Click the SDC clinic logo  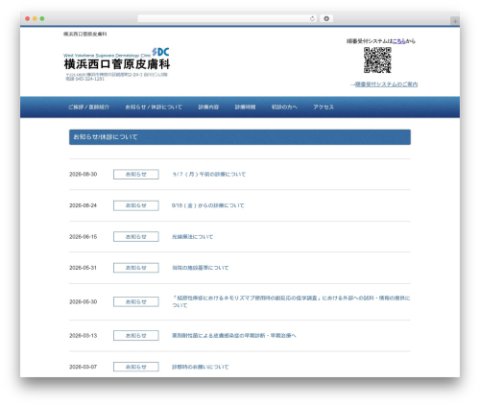coord(160,52)
